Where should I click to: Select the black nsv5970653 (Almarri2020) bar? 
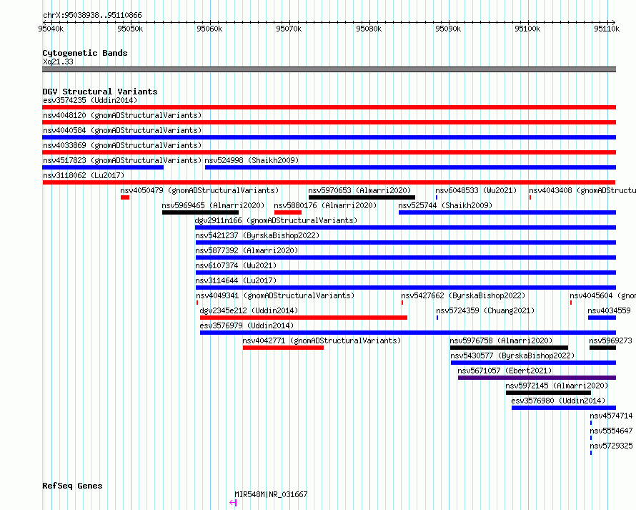(362, 197)
